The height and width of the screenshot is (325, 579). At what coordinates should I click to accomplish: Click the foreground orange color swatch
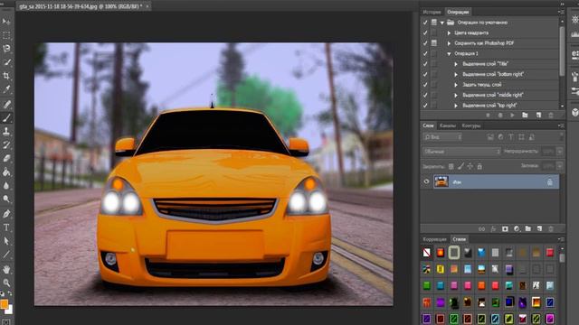point(4,304)
